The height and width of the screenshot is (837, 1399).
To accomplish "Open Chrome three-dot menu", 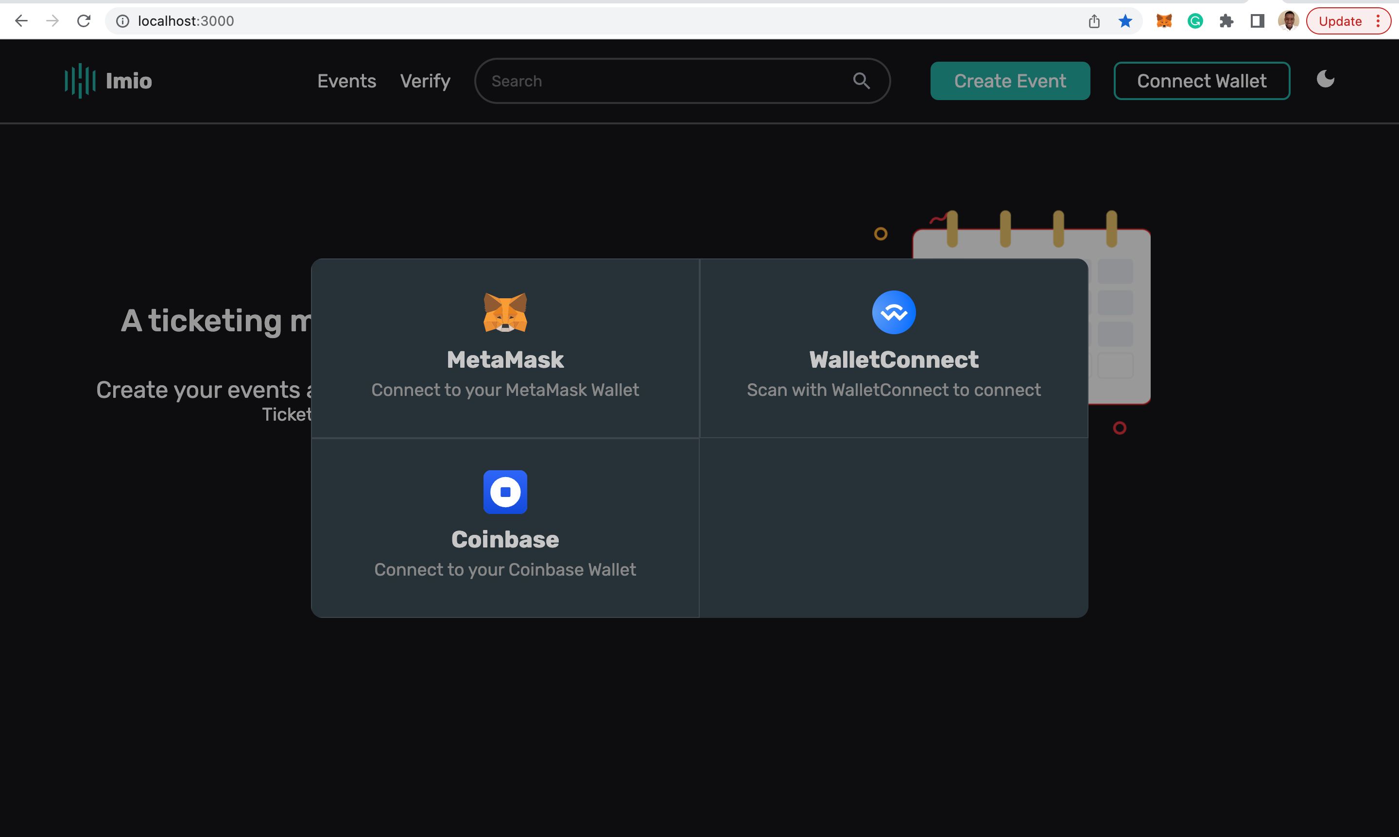I will click(x=1378, y=21).
